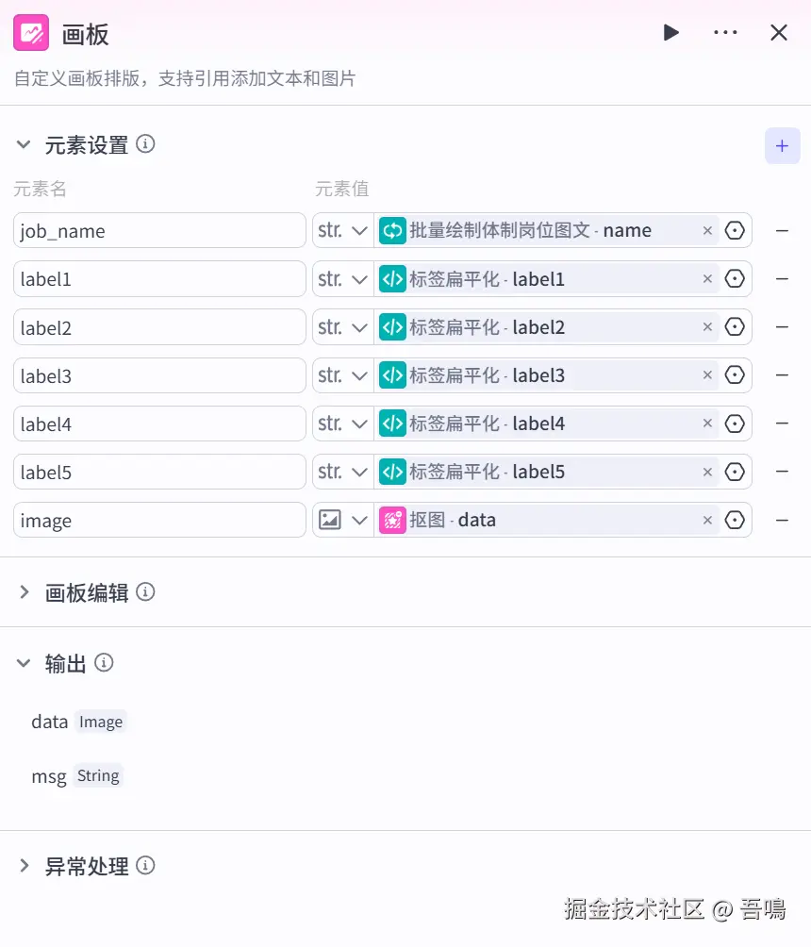The height and width of the screenshot is (947, 811).
Task: Open image type dropdown in image row
Action: (343, 520)
